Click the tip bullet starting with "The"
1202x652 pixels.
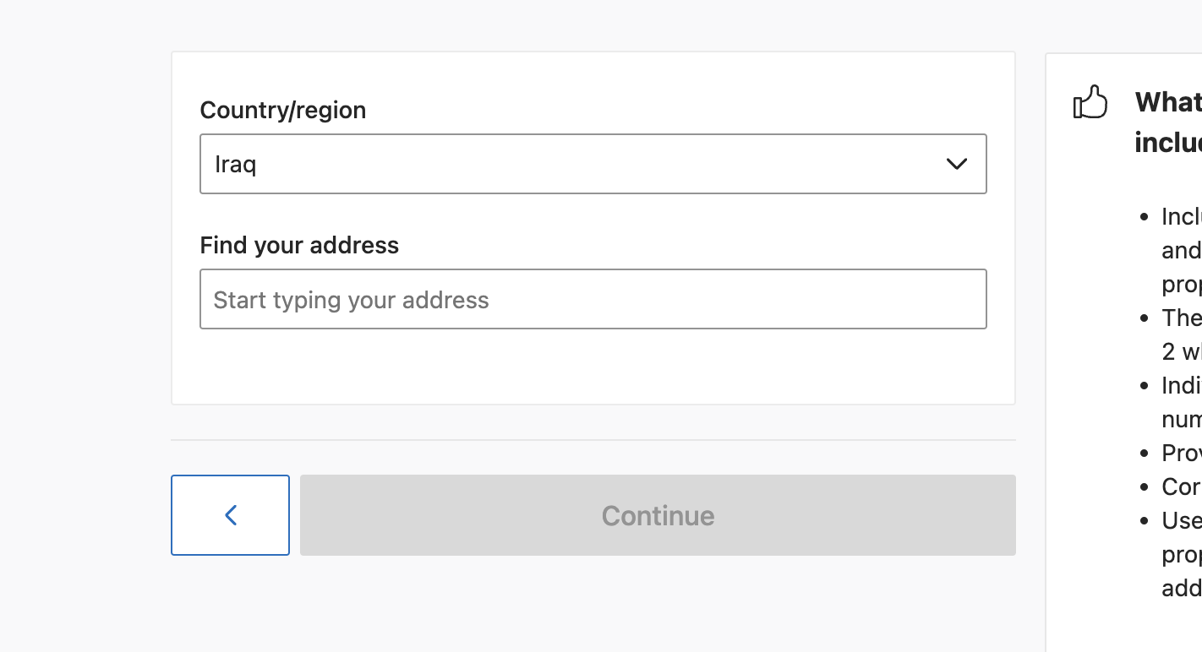pos(1182,318)
